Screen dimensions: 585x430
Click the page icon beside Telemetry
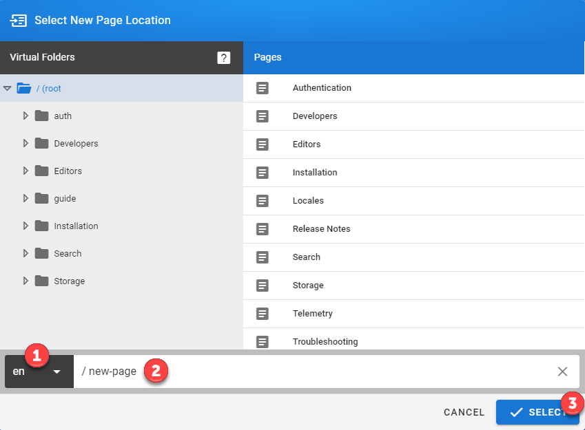pos(263,313)
